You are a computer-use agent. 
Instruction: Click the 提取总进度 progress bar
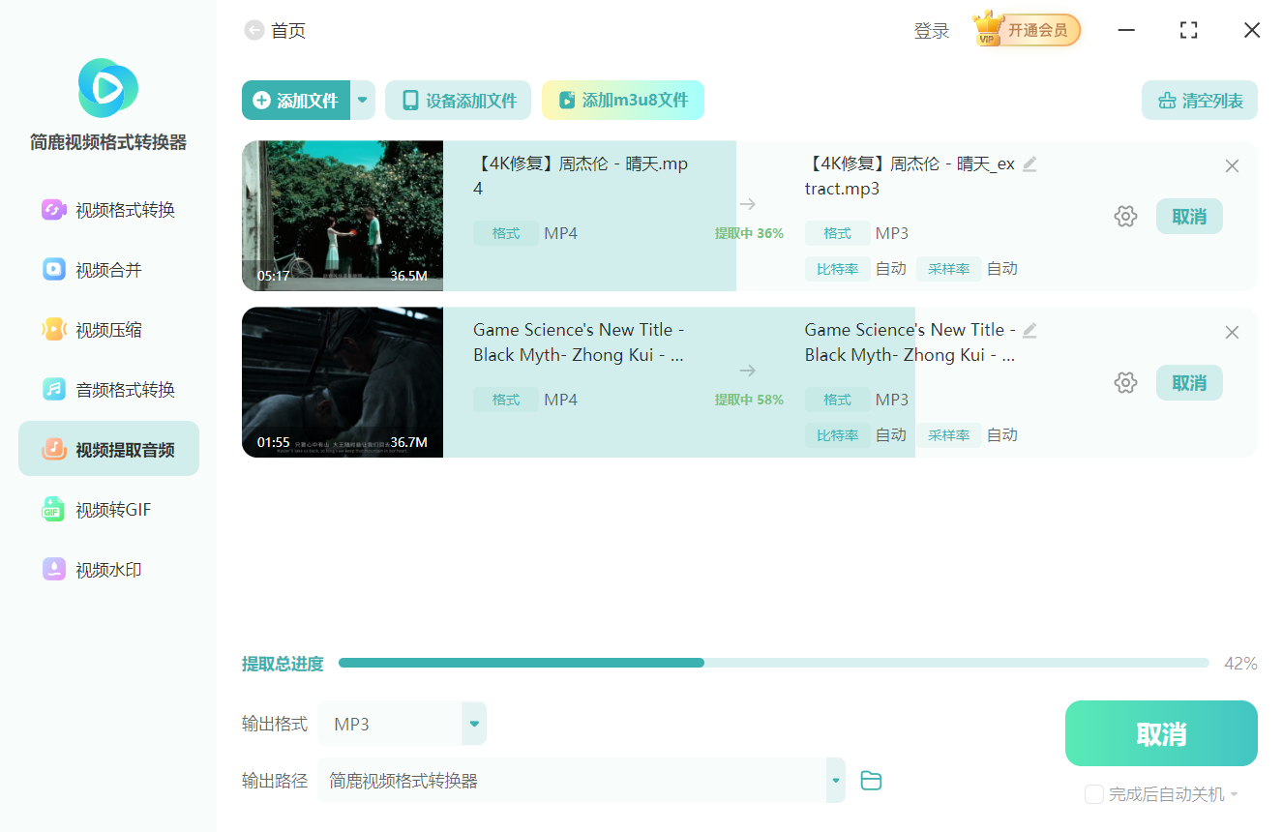(x=774, y=663)
